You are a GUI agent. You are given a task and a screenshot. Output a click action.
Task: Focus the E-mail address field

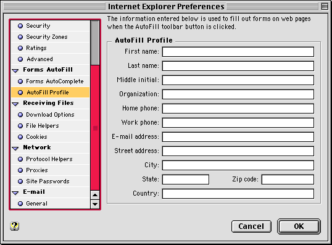[x=238, y=137]
